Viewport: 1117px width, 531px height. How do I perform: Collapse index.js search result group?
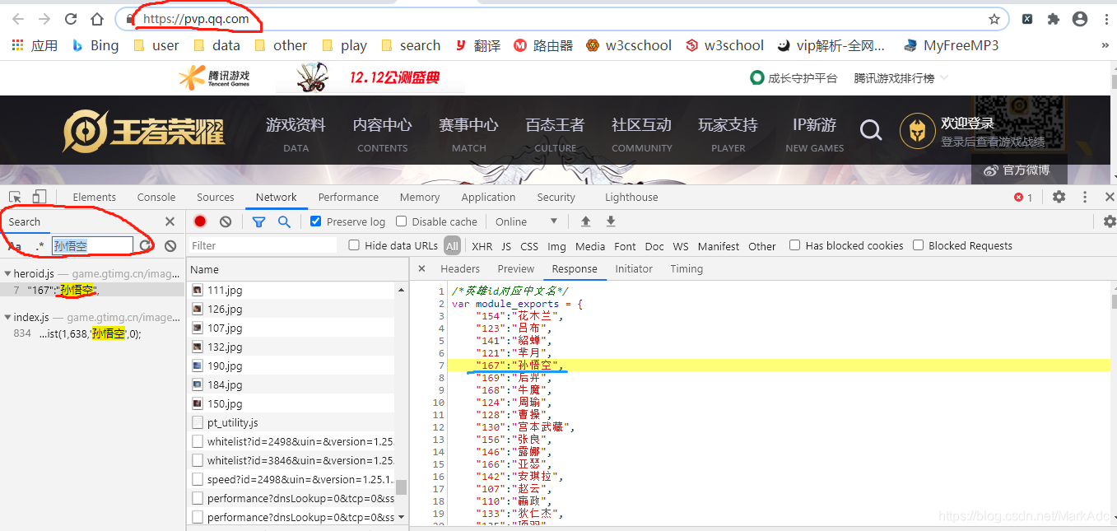[x=7, y=317]
